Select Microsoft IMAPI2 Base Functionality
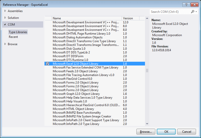201x138 pixels. point(95,113)
